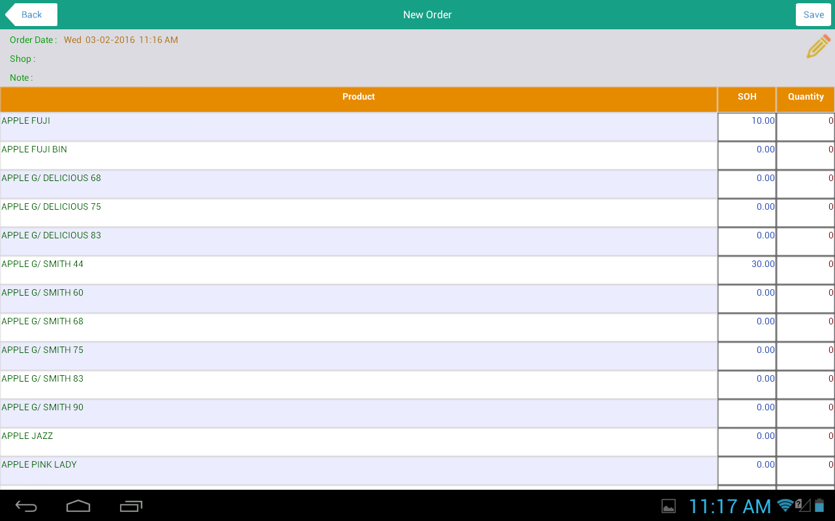Viewport: 835px width, 521px height.
Task: Select the Order Date value
Action: [121, 40]
